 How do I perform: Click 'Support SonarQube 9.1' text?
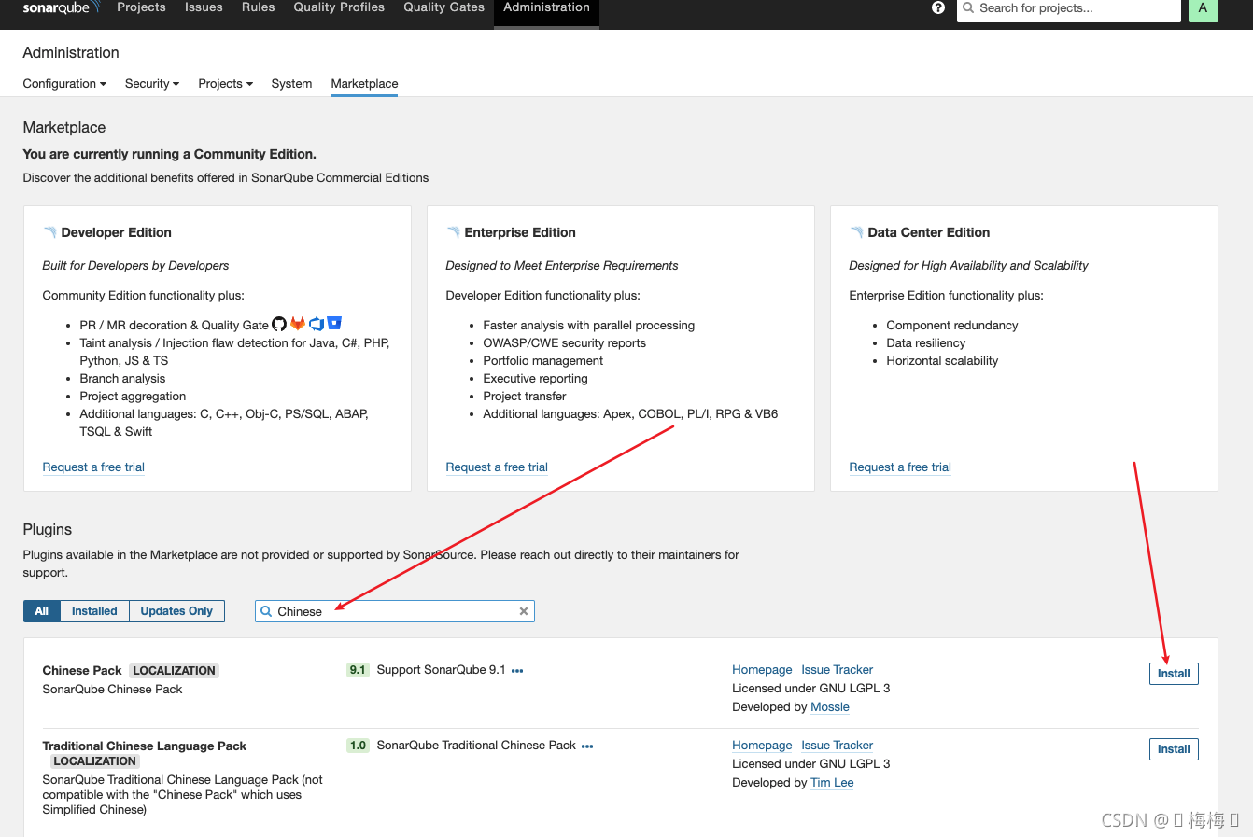(x=441, y=670)
